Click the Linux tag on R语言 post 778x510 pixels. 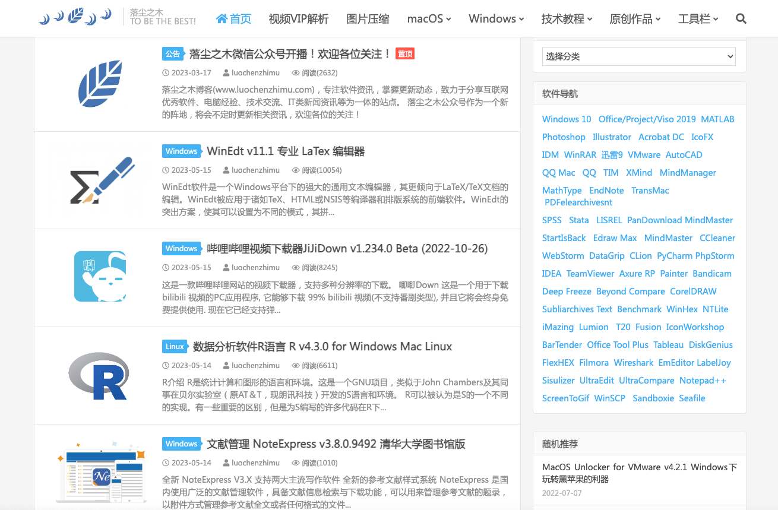[175, 347]
